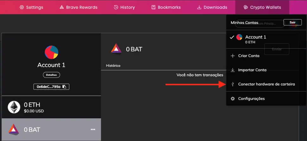Click the Account 1 colored avatar in menu
Screen dimensions: 307x141
(x=239, y=37)
